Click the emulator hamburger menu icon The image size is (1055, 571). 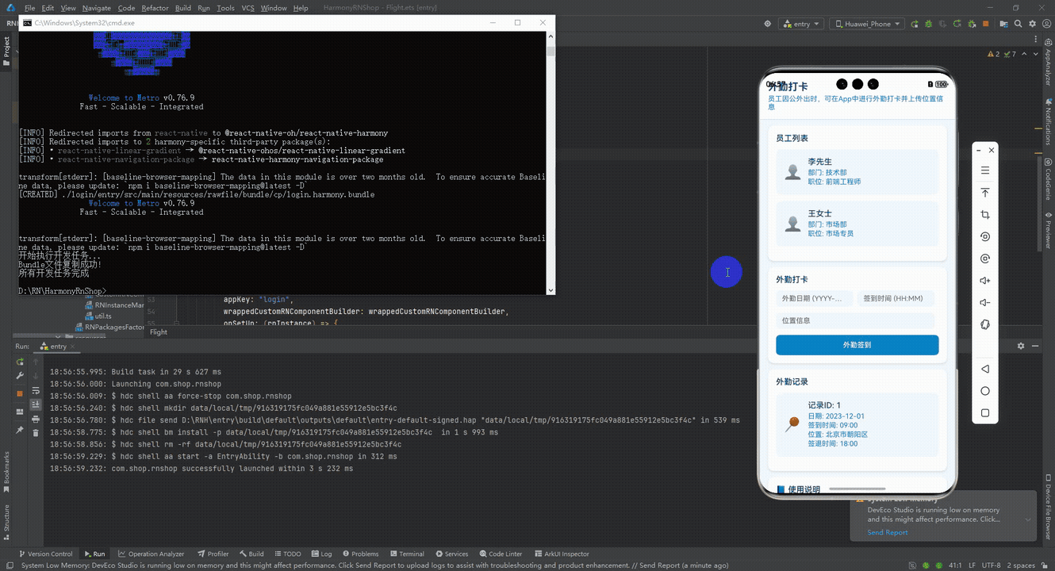click(985, 171)
